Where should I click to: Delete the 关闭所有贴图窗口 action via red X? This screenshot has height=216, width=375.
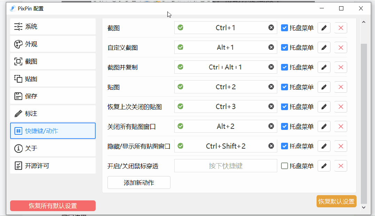(341, 126)
